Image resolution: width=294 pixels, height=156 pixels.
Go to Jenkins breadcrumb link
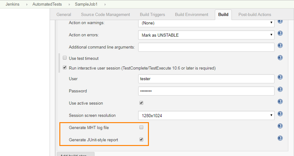pyautogui.click(x=13, y=4)
